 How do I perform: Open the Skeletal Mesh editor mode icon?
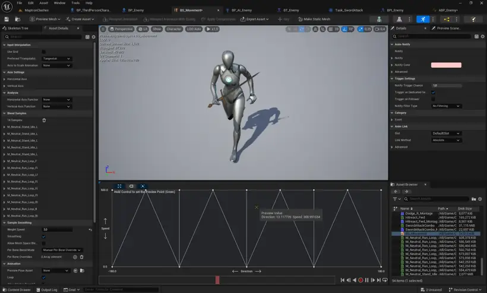pyautogui.click(x=400, y=19)
